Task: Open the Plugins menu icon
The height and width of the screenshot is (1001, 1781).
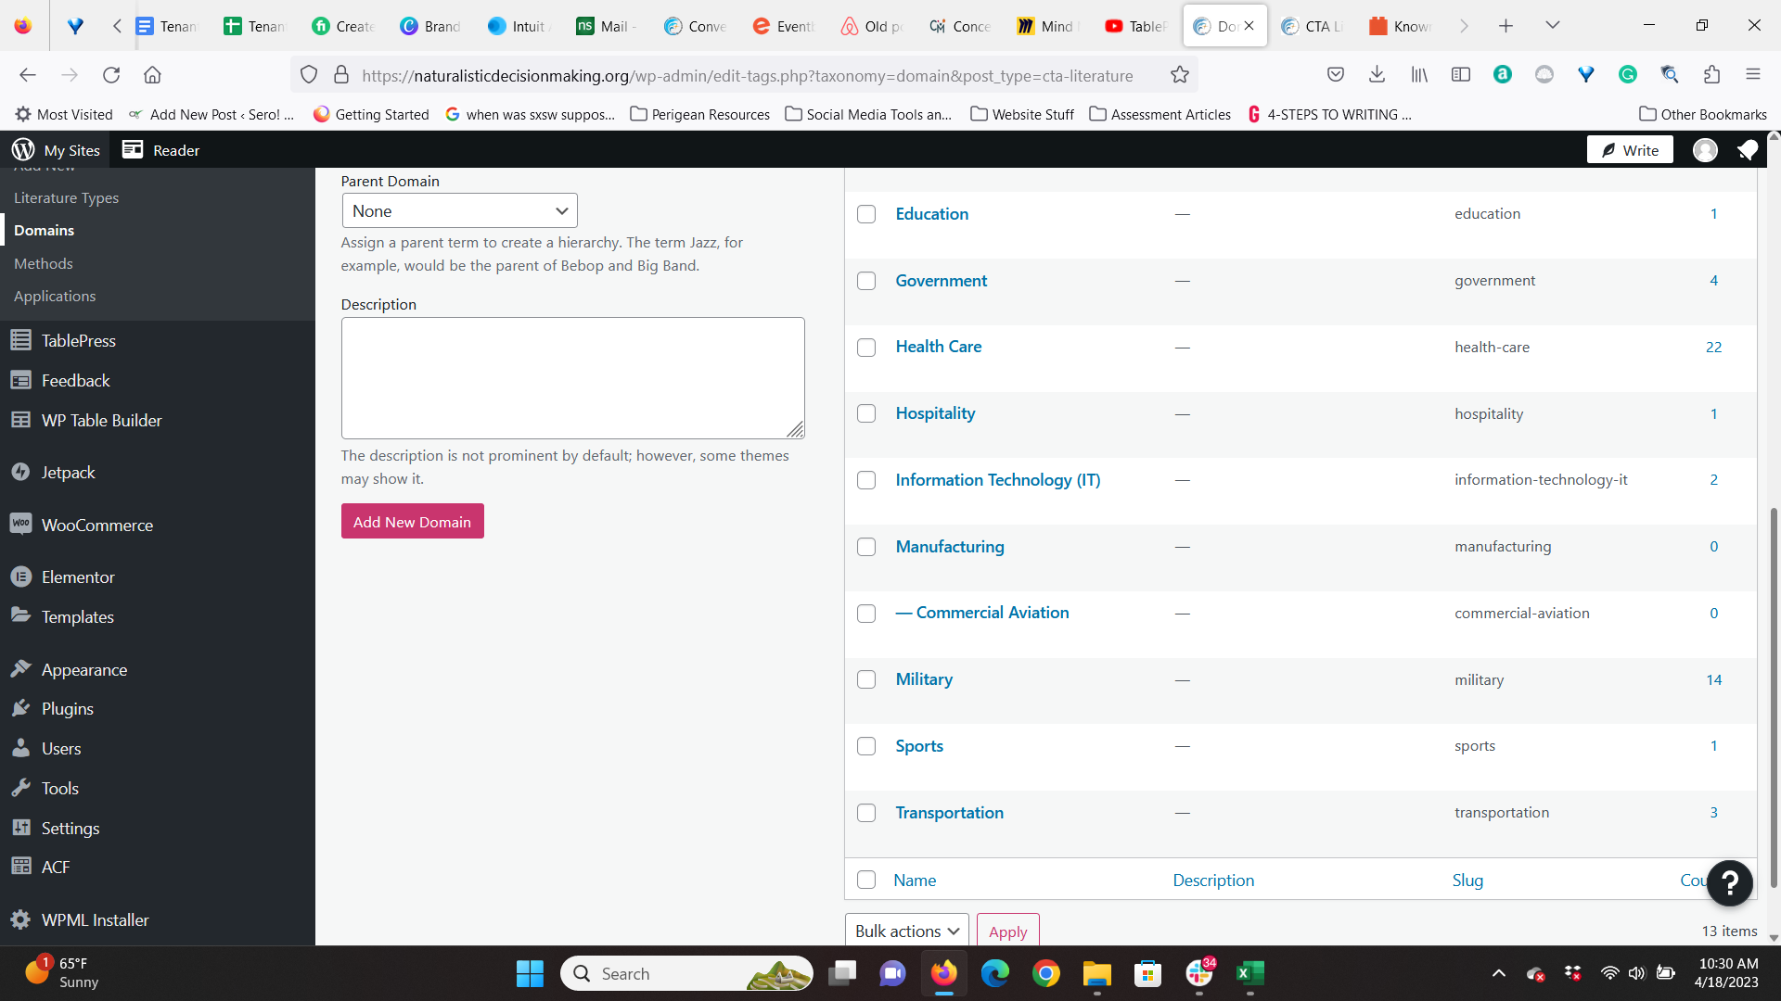Action: coord(20,708)
